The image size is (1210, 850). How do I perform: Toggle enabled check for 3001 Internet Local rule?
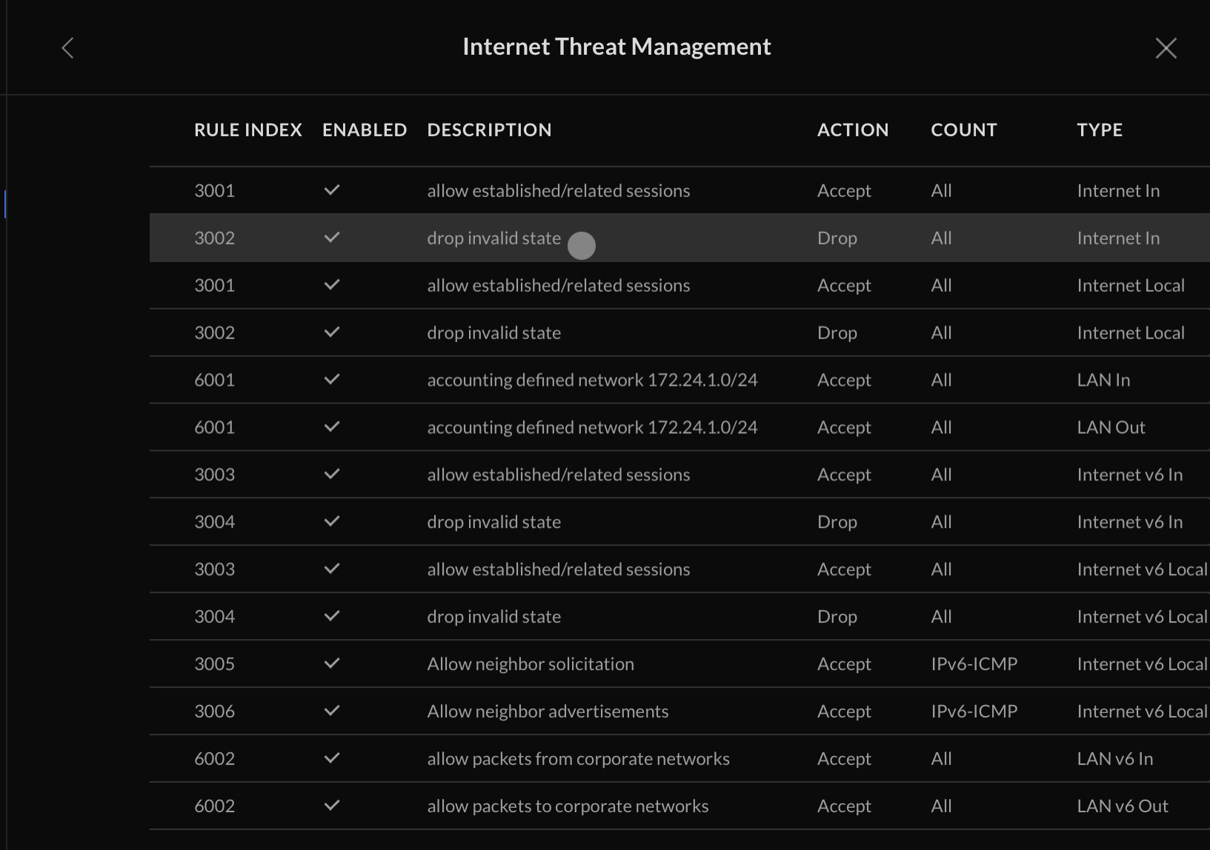tap(332, 285)
